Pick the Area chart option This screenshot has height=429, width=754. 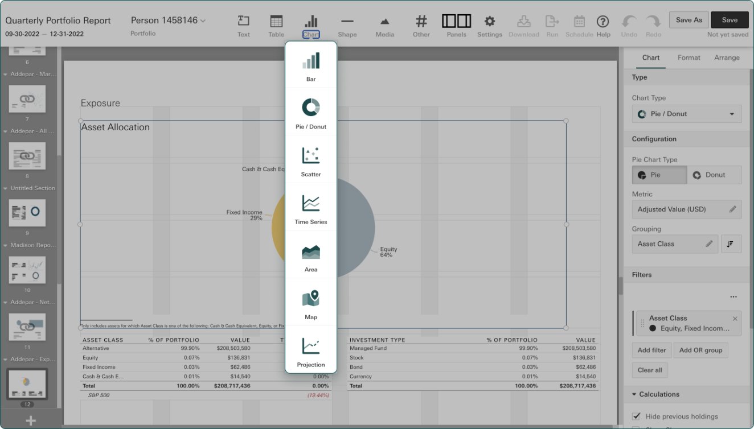(x=311, y=257)
